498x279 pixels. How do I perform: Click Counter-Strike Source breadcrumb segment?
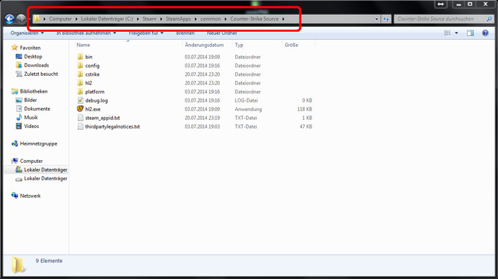point(254,19)
